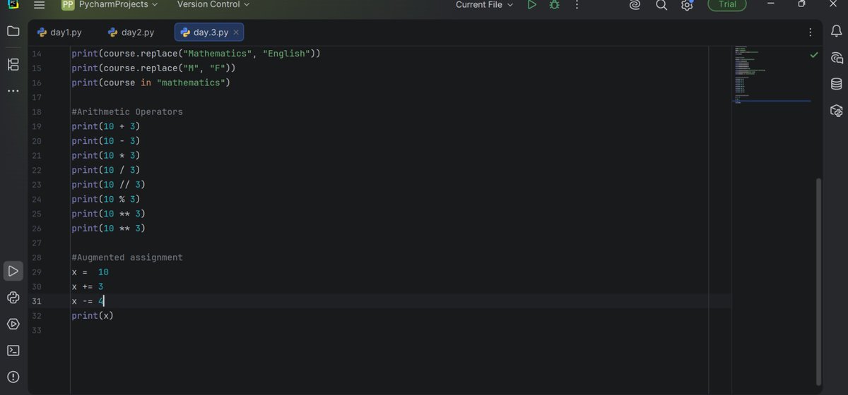Click the PyCharm logo icon
Image resolution: width=848 pixels, height=395 pixels.
13,4
